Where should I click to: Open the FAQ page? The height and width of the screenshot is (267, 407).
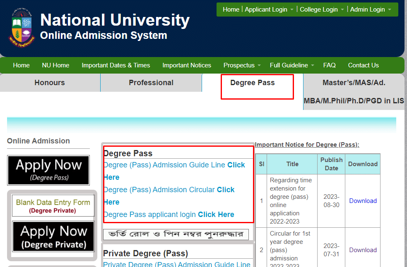tap(329, 65)
